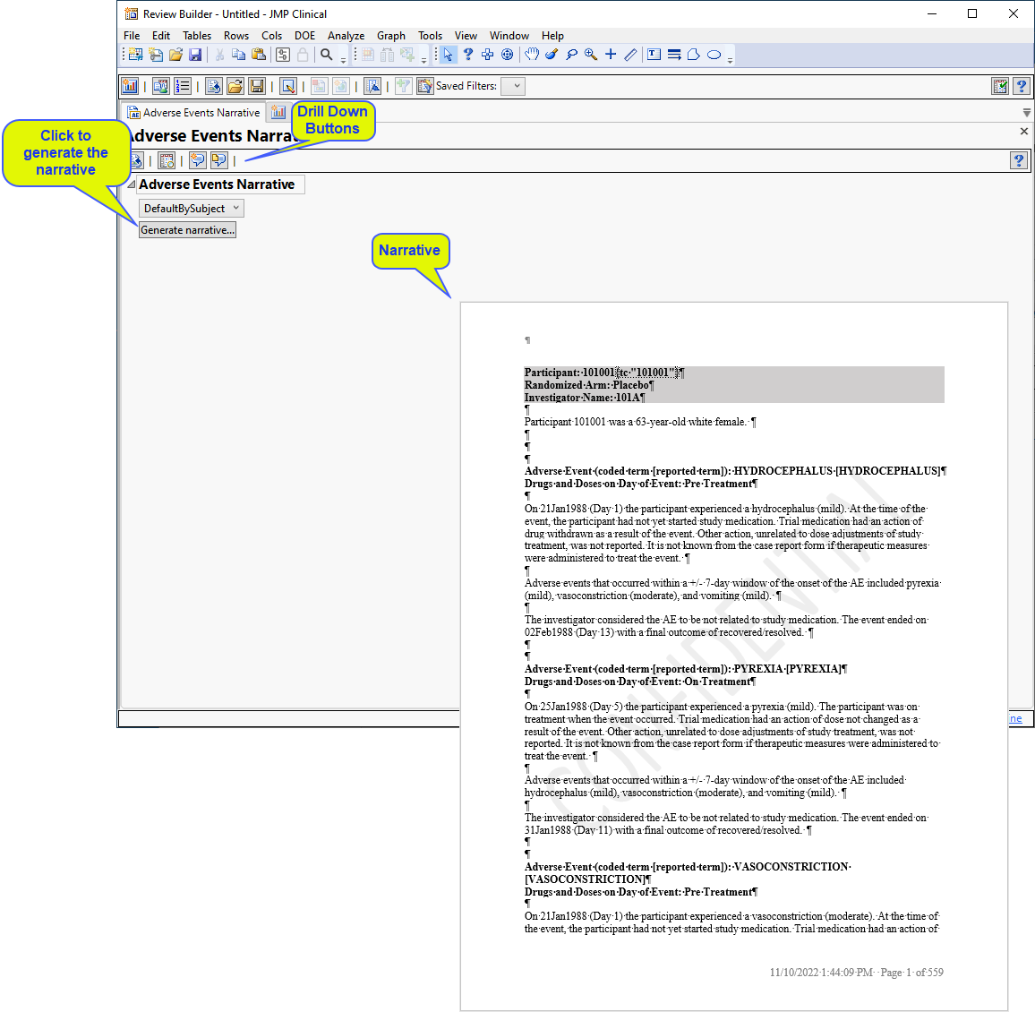Click the Investigator Name: 101A line
Viewport: 1035px width, 1012px height.
tap(584, 398)
